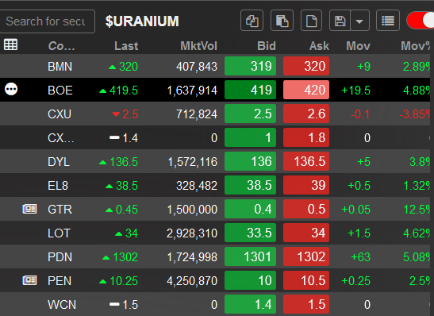Screen dimensions: 434x316
Task: Click the BMN ask price 320
Action: pos(306,66)
